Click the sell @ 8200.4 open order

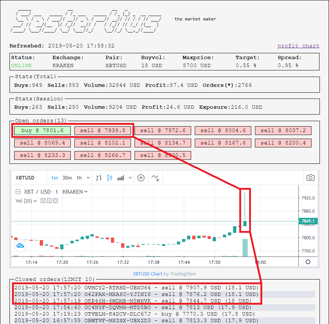[283, 143]
